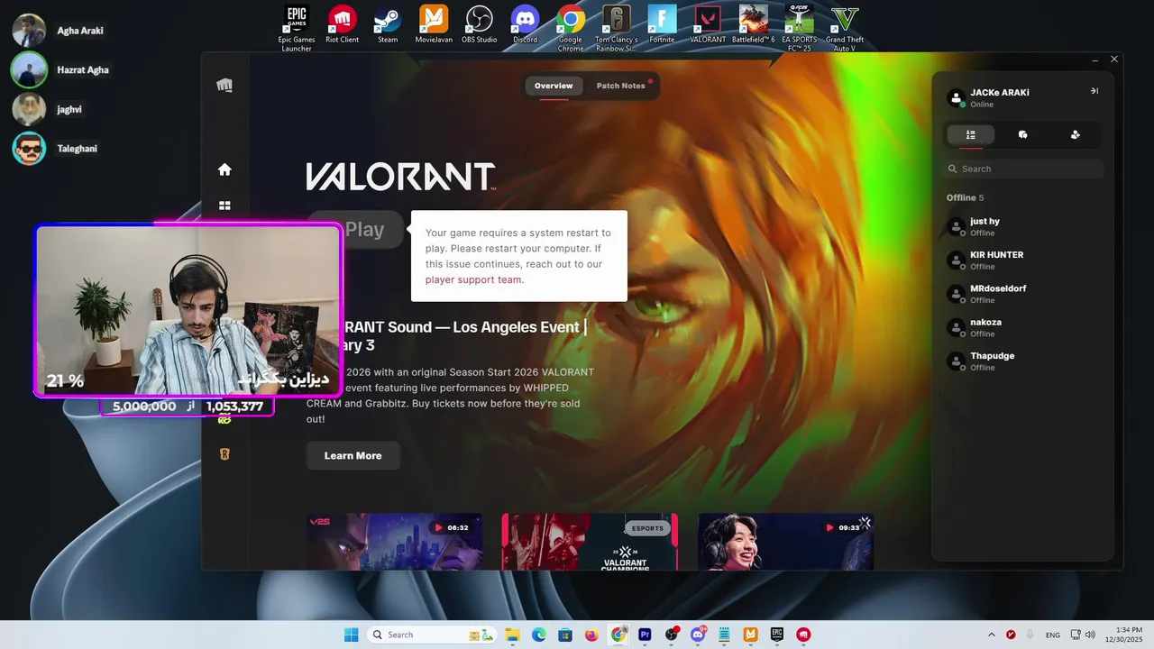Open the Riot Client games library grid icon

224,206
